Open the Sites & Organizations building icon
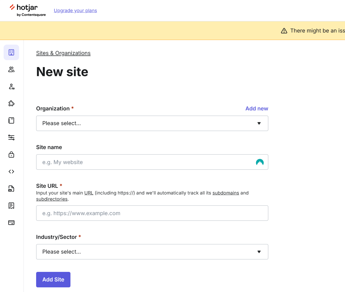This screenshot has height=292, width=345. (x=11, y=52)
